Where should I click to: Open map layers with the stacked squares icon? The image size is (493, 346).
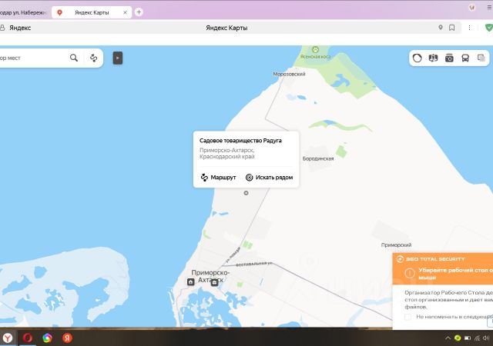(481, 58)
